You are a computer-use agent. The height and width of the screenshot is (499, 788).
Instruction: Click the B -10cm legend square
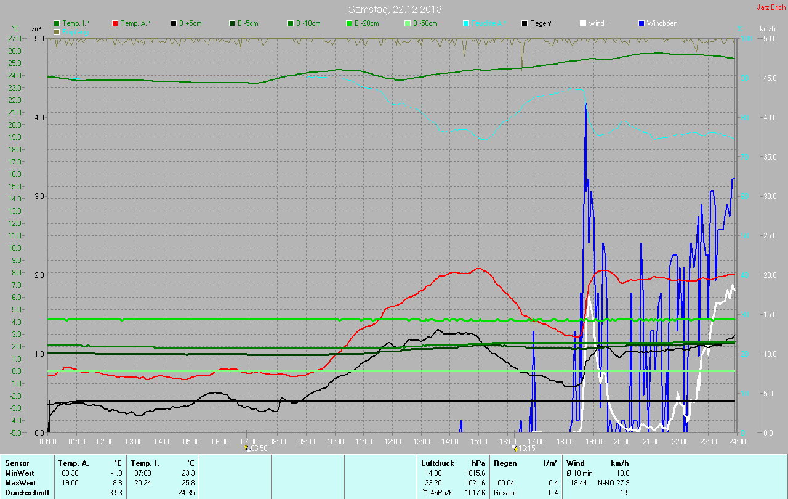291,23
